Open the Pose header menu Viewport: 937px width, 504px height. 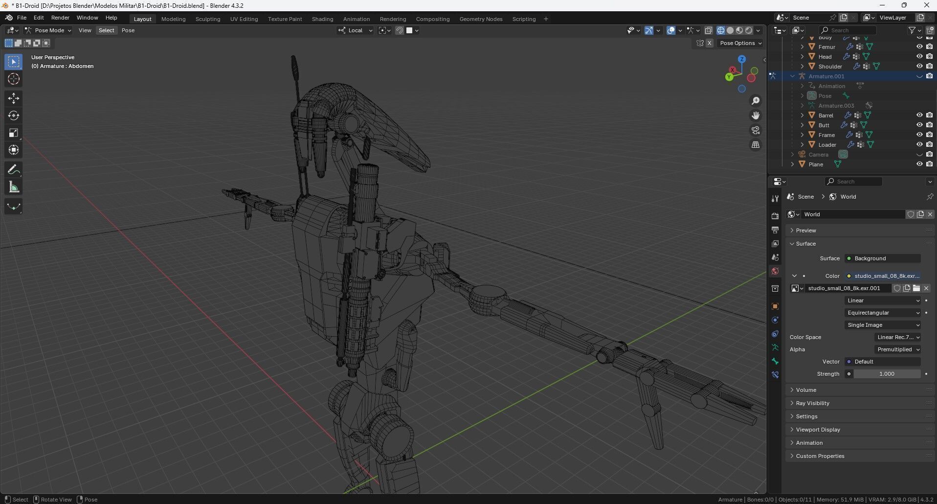pyautogui.click(x=128, y=30)
